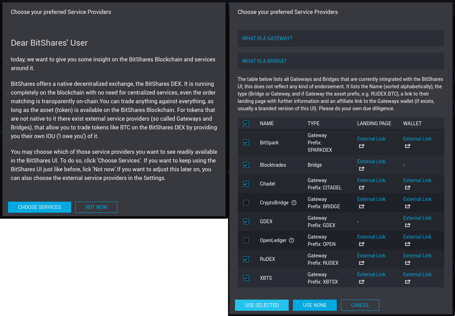The height and width of the screenshot is (316, 455).
Task: Click the CHOOSE SERVICES button
Action: click(x=39, y=207)
